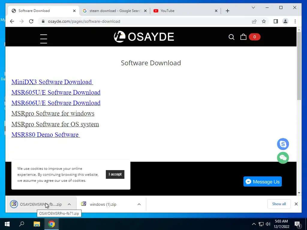
Task: Expand options for windows (1).zip download
Action: pyautogui.click(x=139, y=204)
